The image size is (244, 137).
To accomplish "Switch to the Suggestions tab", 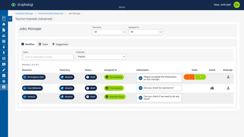I will (x=60, y=44).
